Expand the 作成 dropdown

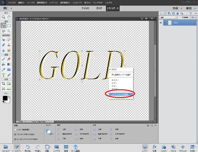point(181,8)
